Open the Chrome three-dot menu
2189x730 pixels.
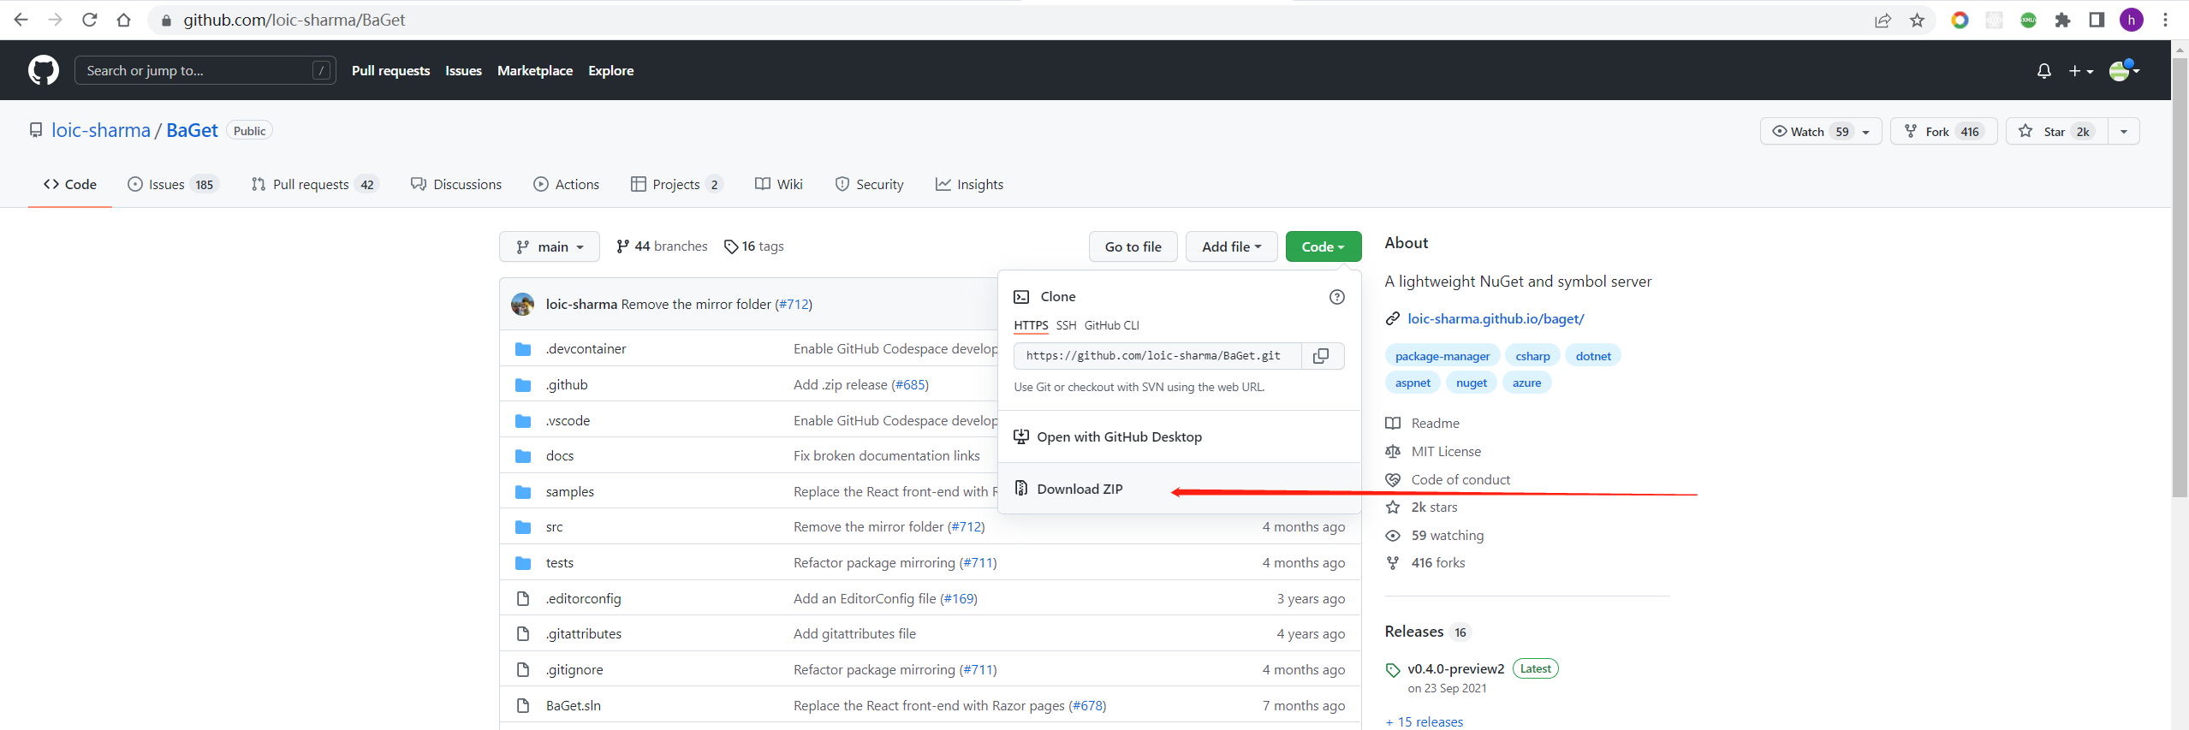[x=2165, y=20]
